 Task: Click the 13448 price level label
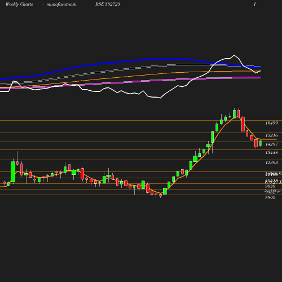click(x=272, y=152)
